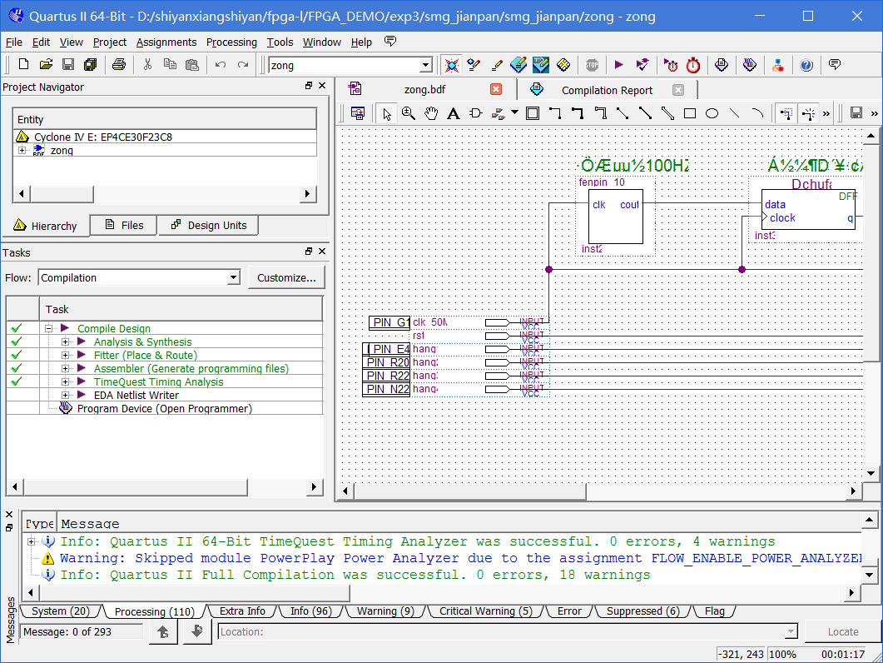Stop processing with the STOP icon

coord(591,65)
